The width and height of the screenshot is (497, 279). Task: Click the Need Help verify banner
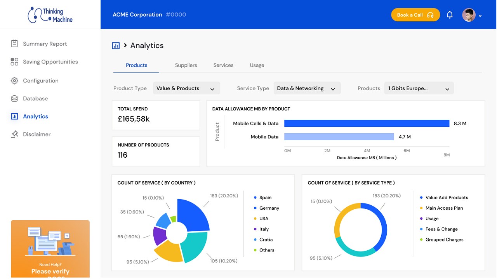50,249
